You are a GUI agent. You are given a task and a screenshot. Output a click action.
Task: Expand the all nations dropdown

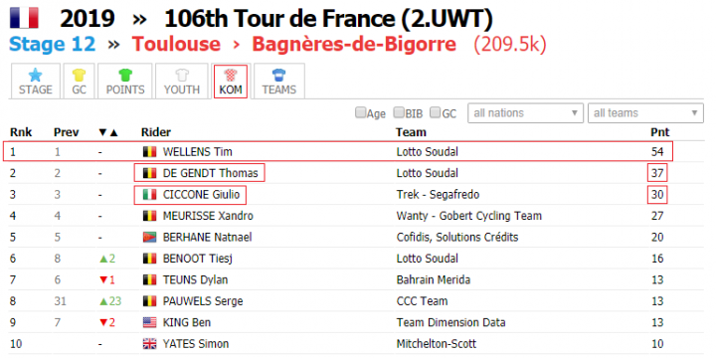coord(525,112)
